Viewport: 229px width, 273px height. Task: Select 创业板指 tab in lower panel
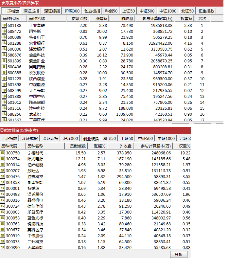(x=91, y=138)
